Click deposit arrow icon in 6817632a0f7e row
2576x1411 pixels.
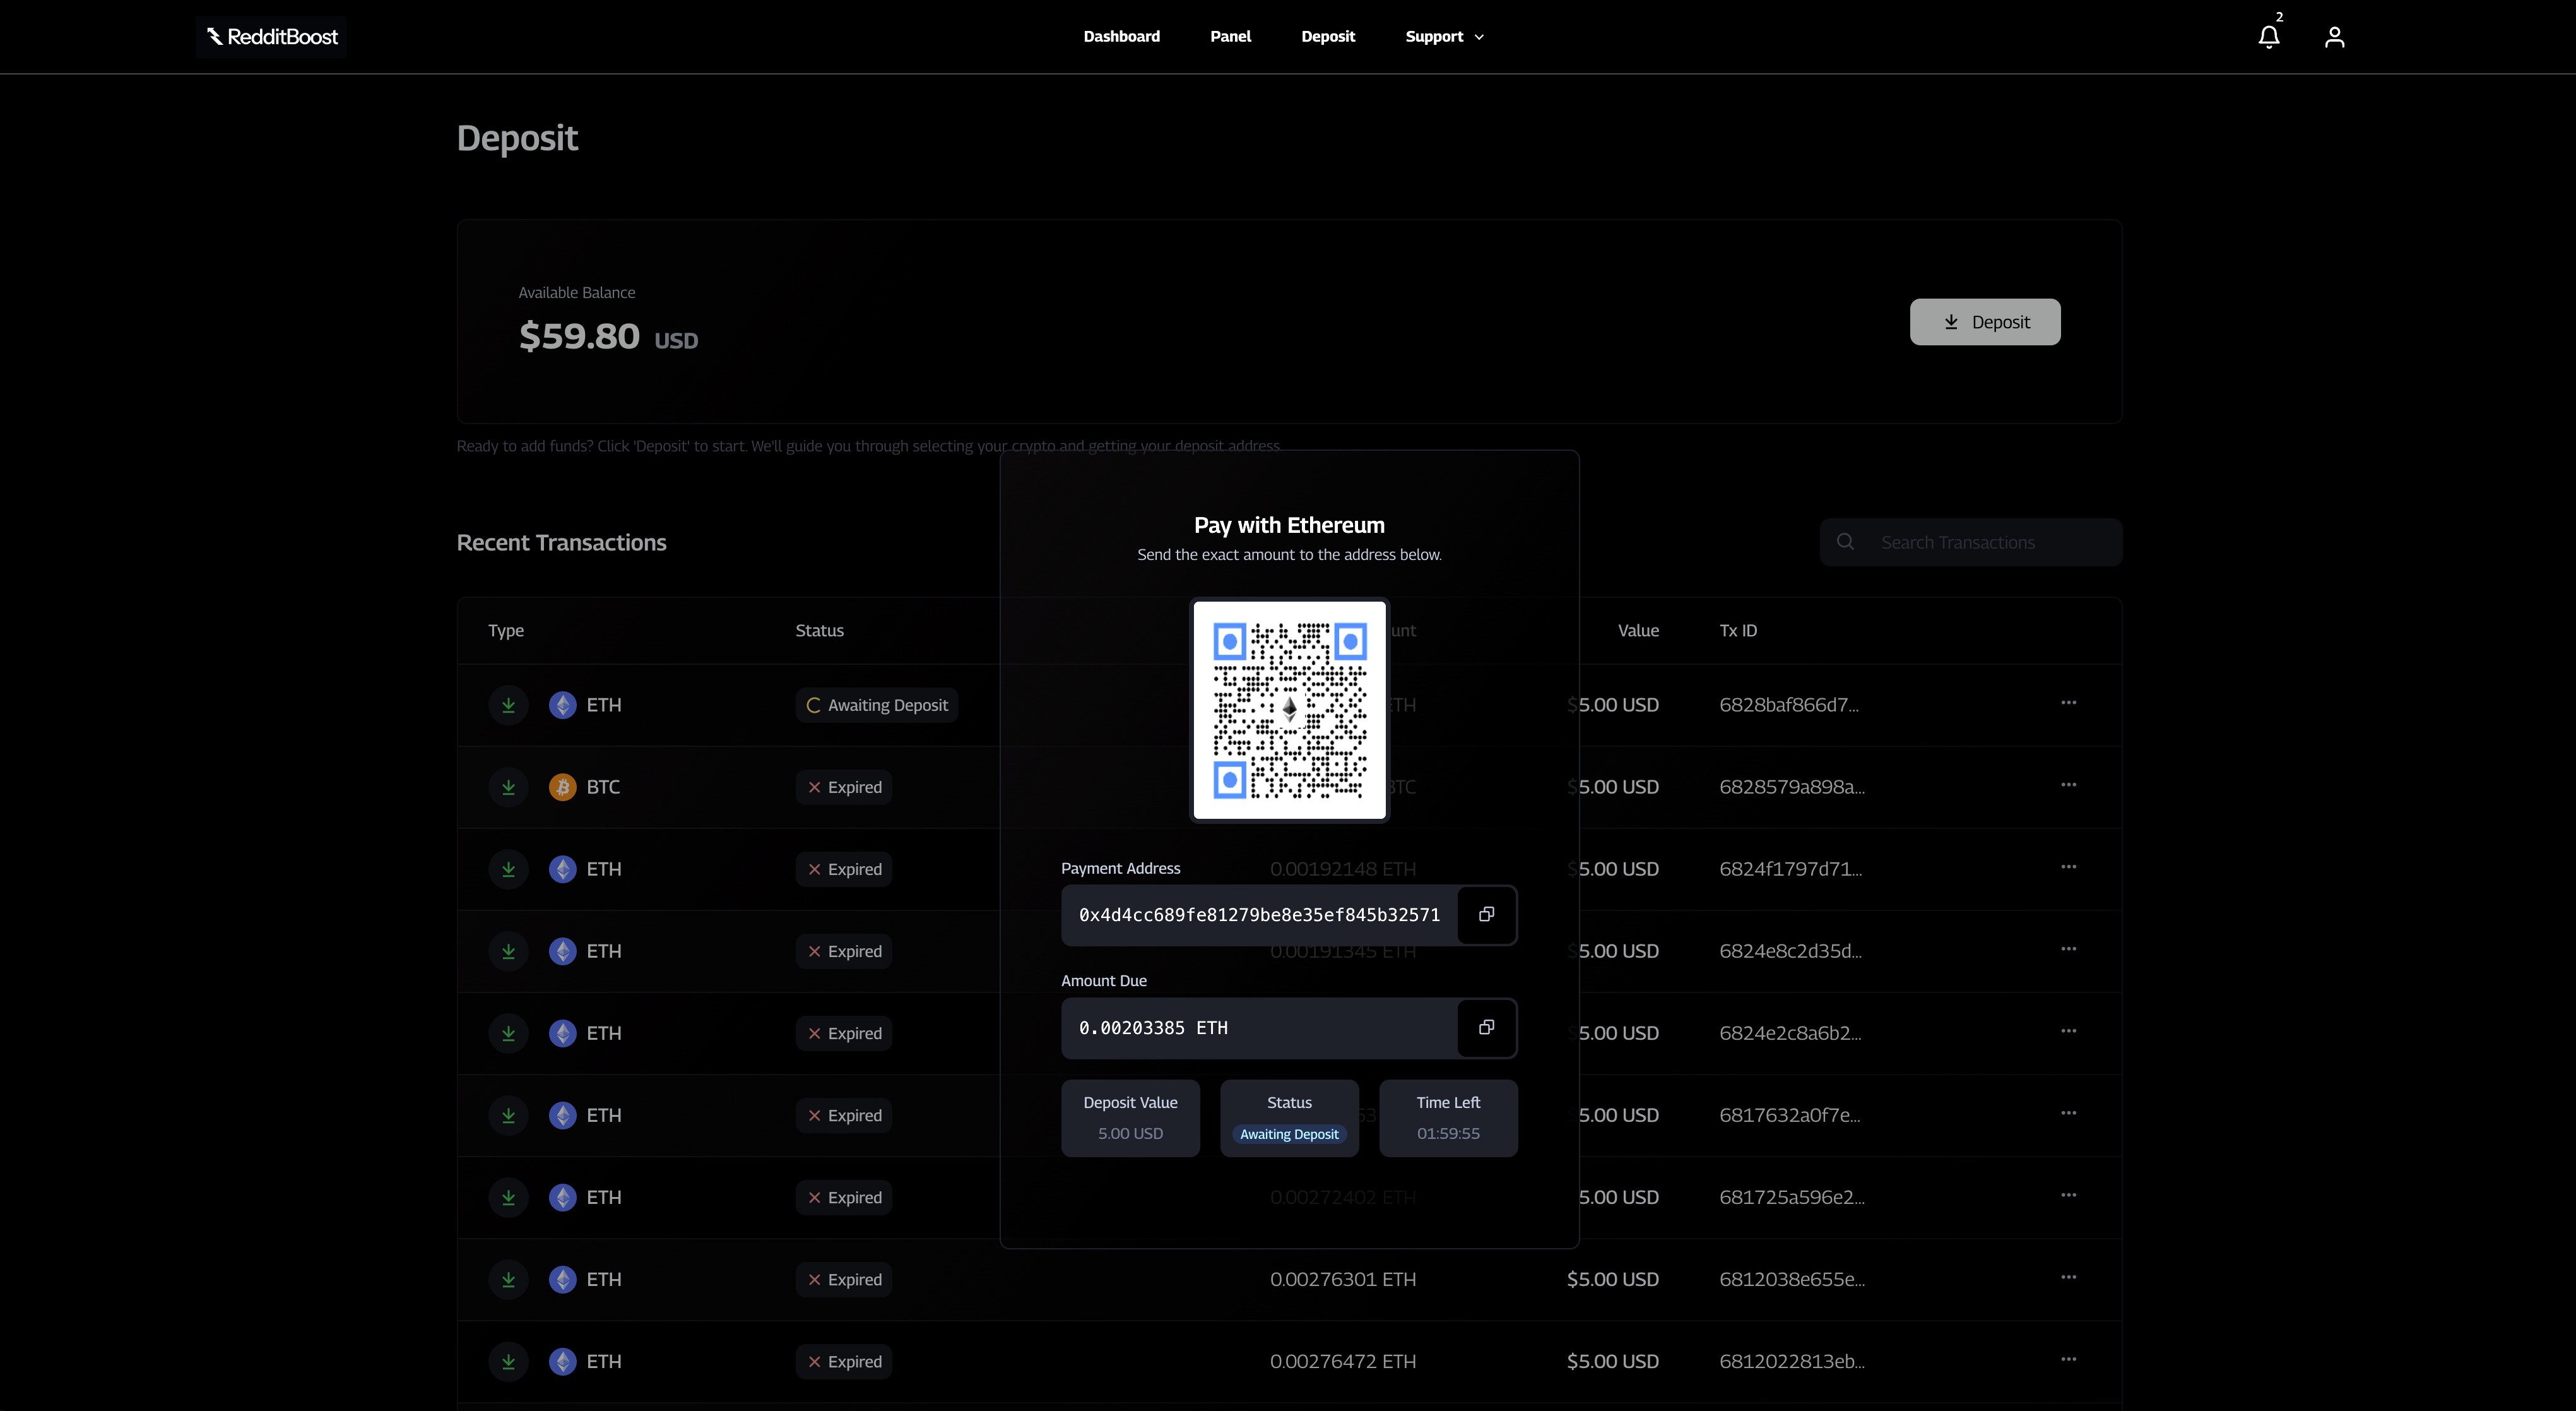(508, 1116)
